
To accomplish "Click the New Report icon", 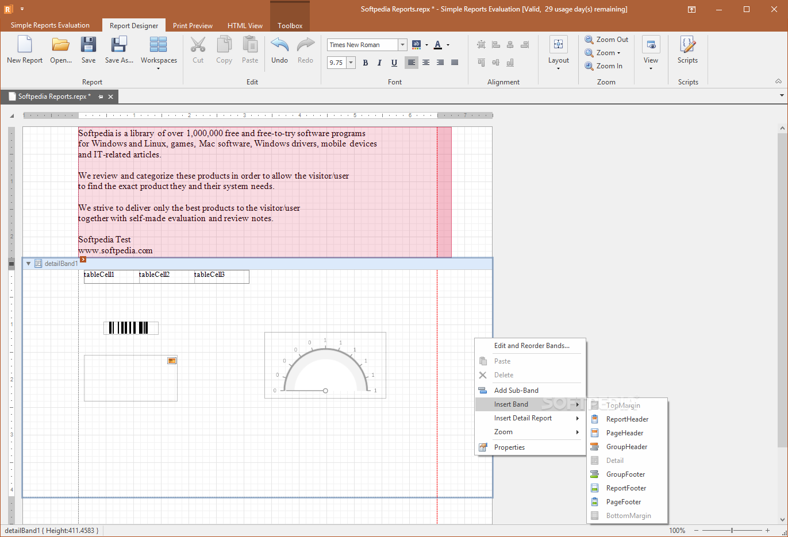I will point(25,45).
